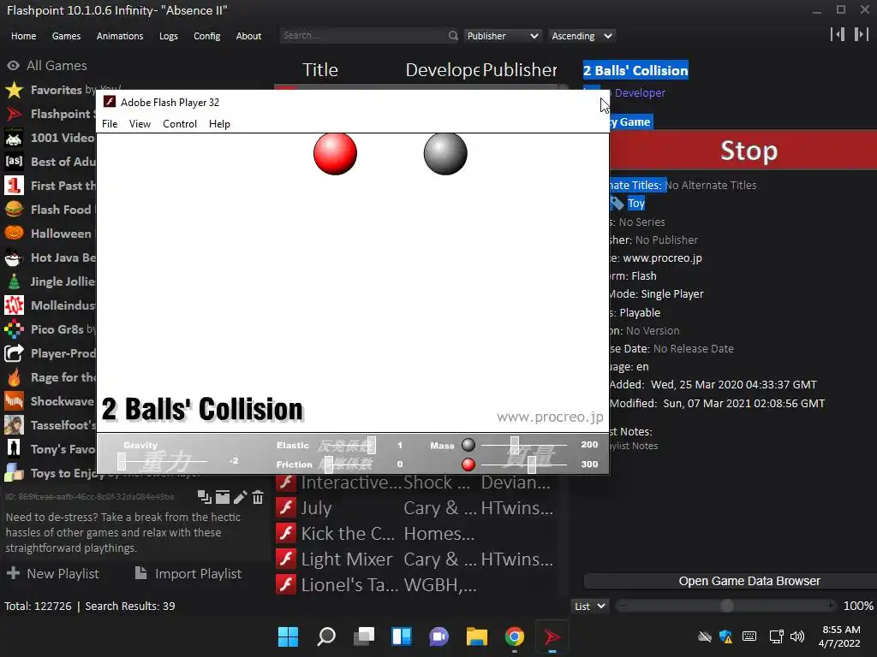Click the gray ball Mass slider handle
This screenshot has height=657, width=877.
pos(515,445)
